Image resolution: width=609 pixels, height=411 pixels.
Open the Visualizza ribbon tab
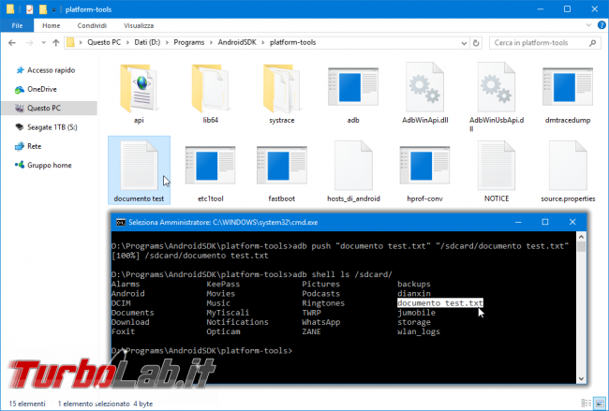click(x=139, y=25)
